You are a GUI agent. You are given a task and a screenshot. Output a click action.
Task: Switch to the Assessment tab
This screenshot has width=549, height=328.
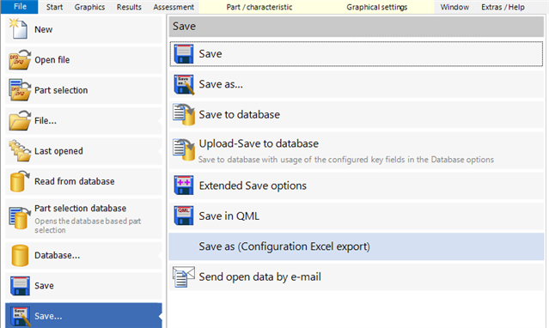tap(174, 7)
